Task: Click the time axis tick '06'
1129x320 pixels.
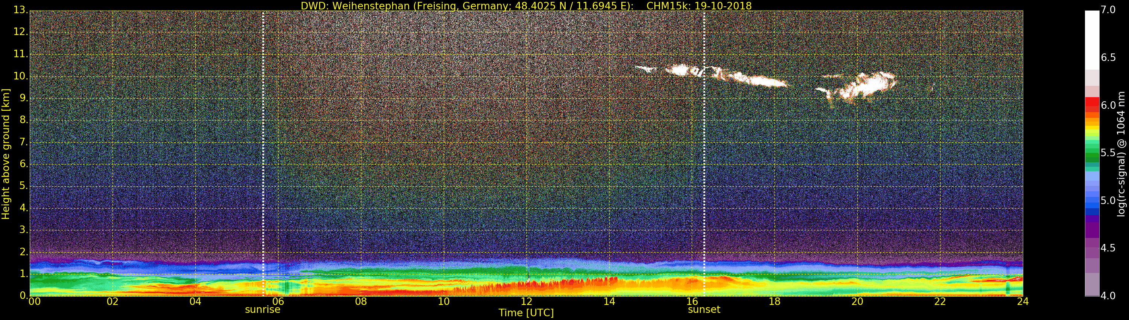Action: point(278,302)
